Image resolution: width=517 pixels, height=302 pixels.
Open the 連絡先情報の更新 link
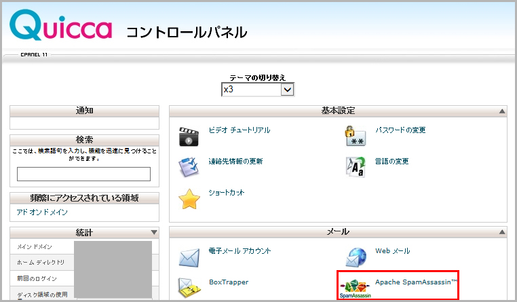[x=235, y=162]
